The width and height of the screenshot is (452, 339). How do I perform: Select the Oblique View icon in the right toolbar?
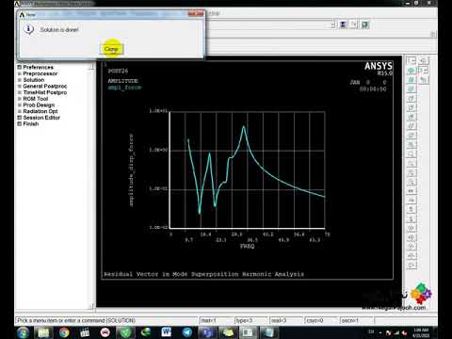411,80
